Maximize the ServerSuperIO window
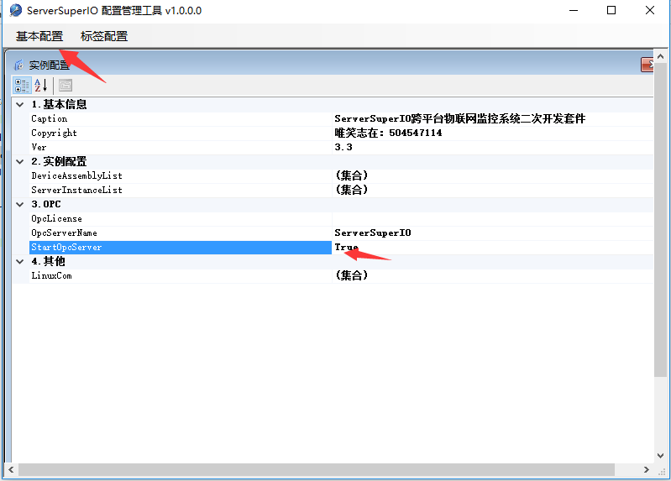671x481 pixels. click(611, 10)
